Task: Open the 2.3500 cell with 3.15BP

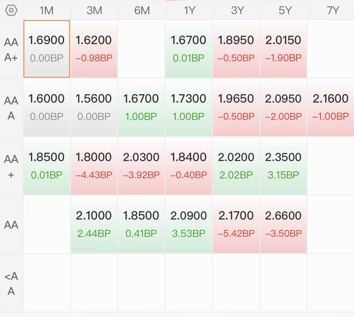Action: pyautogui.click(x=283, y=166)
